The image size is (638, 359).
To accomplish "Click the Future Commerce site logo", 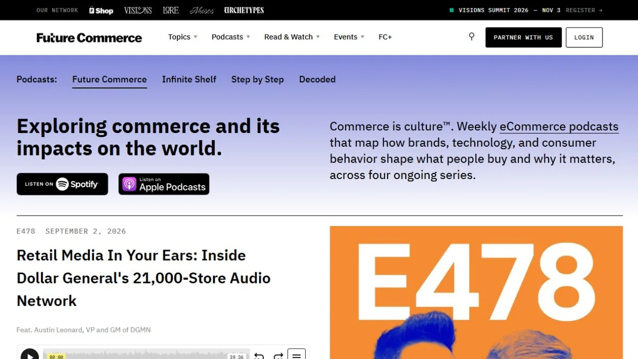I will (x=89, y=38).
